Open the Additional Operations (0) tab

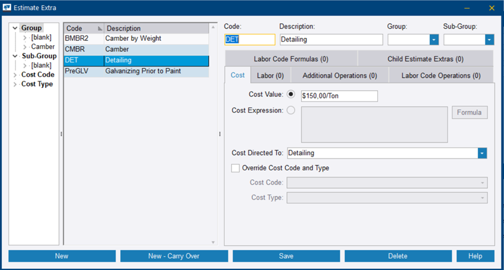coord(339,75)
